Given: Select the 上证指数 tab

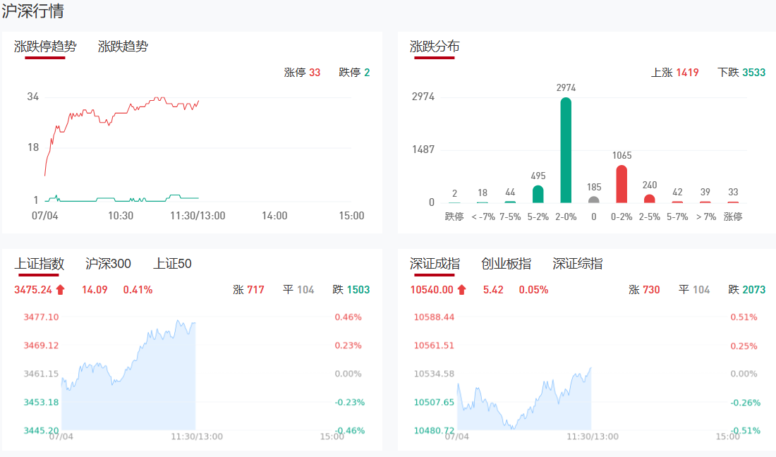Looking at the screenshot, I should [x=40, y=264].
